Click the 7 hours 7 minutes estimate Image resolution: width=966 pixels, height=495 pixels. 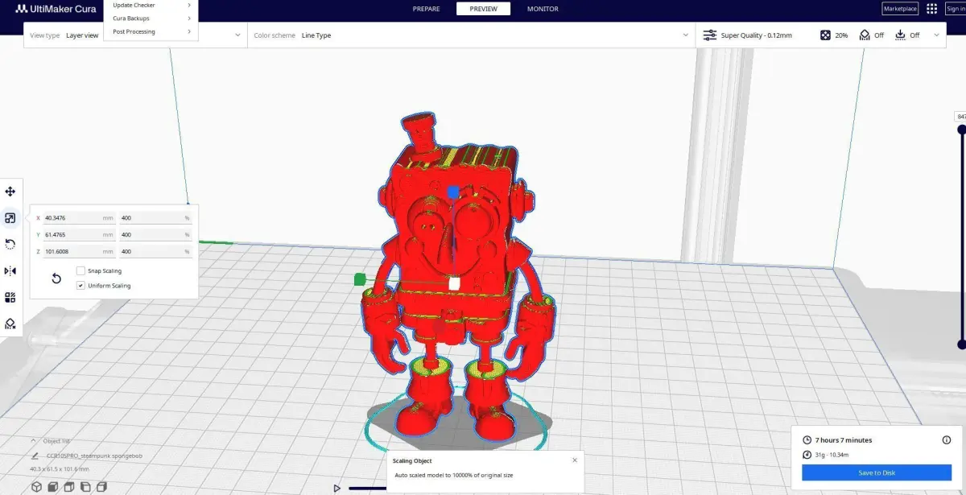844,440
